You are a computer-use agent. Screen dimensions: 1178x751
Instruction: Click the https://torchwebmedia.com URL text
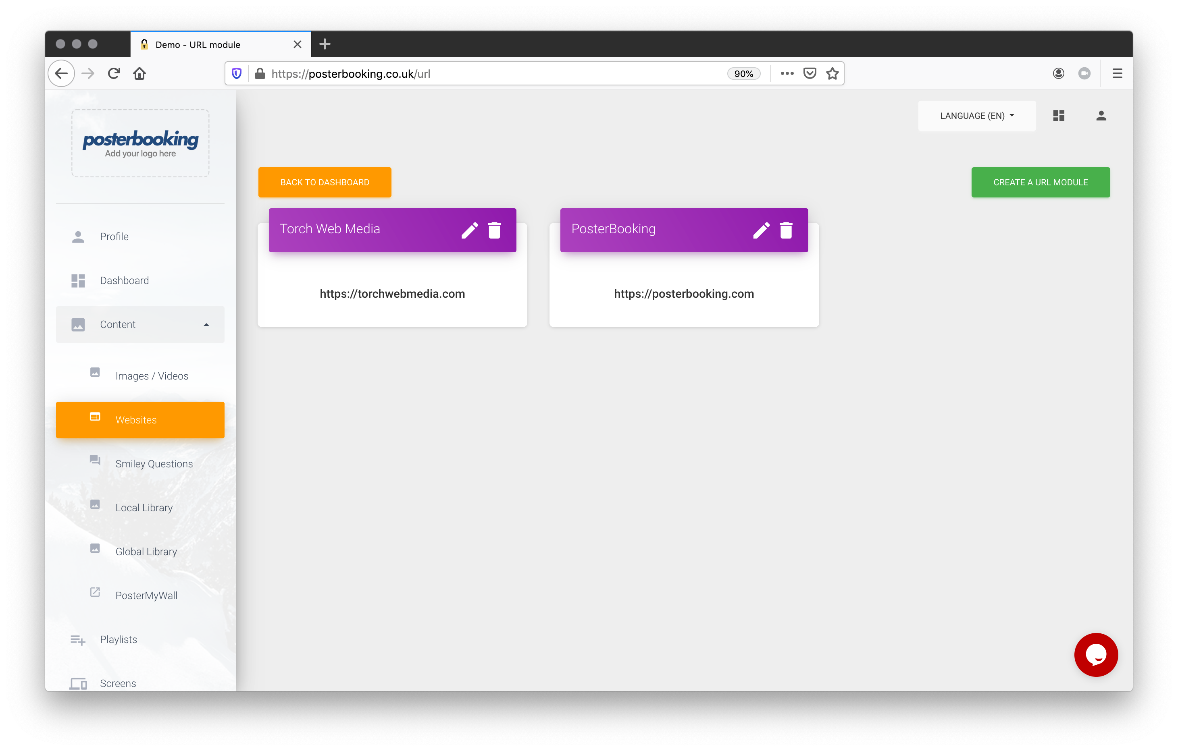(x=392, y=294)
